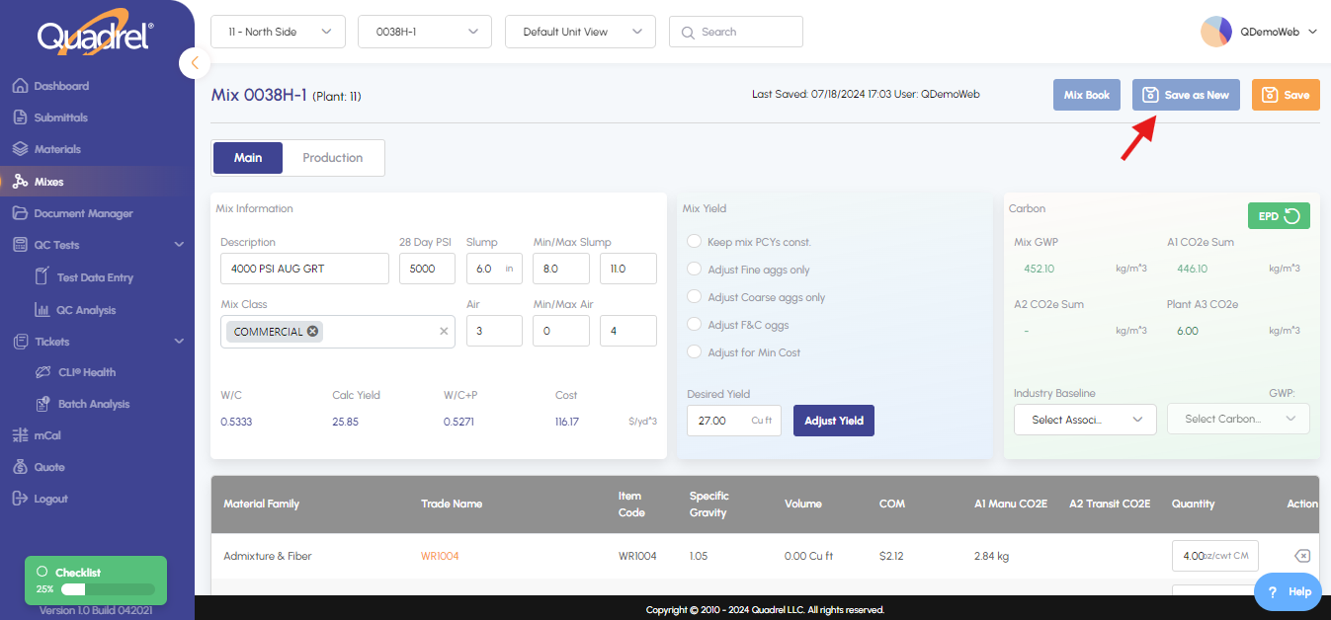Viewport: 1331px width, 620px height.
Task: Open the 11 - North Side plant dropdown
Action: click(278, 32)
